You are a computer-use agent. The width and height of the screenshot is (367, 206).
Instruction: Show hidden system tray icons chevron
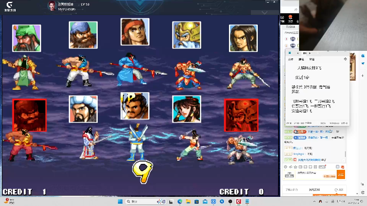tap(314, 201)
